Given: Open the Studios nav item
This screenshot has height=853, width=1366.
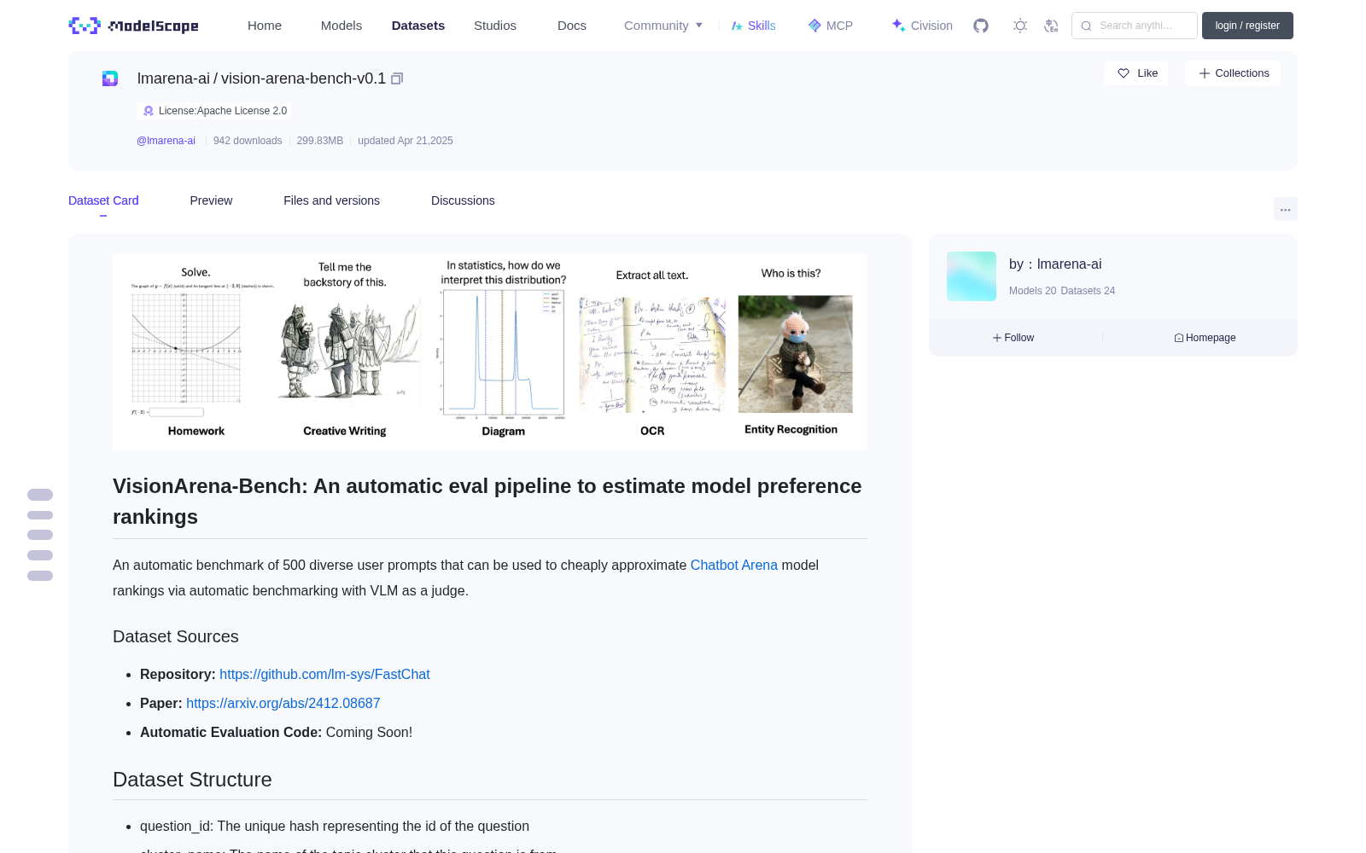Looking at the screenshot, I should point(495,26).
